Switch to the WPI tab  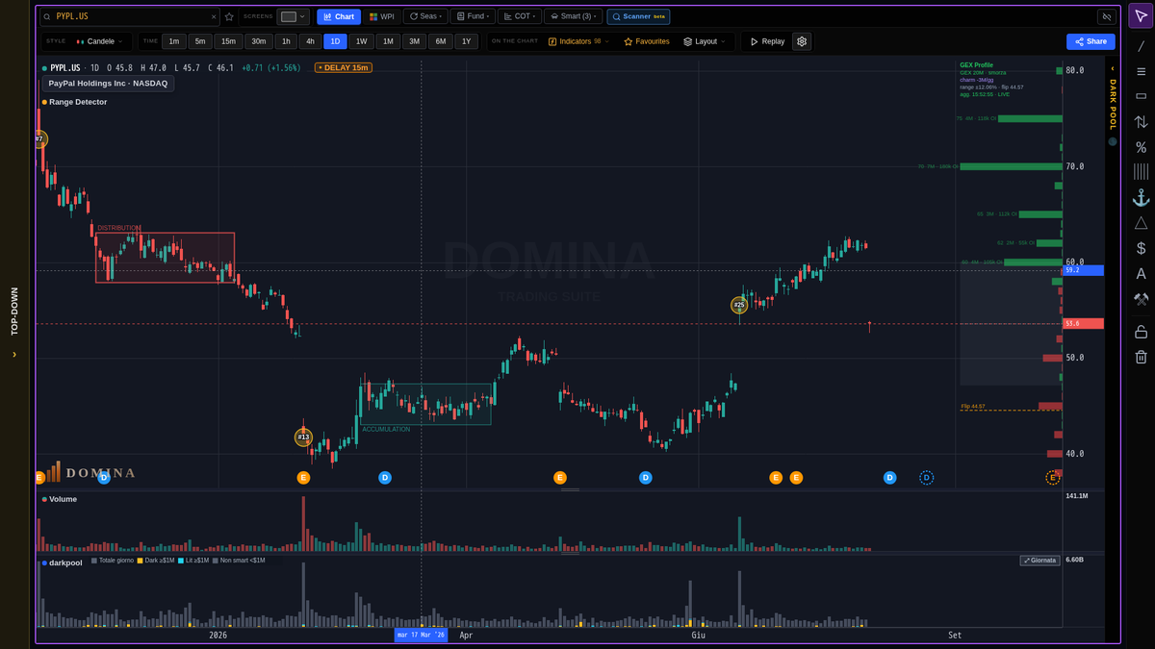382,16
